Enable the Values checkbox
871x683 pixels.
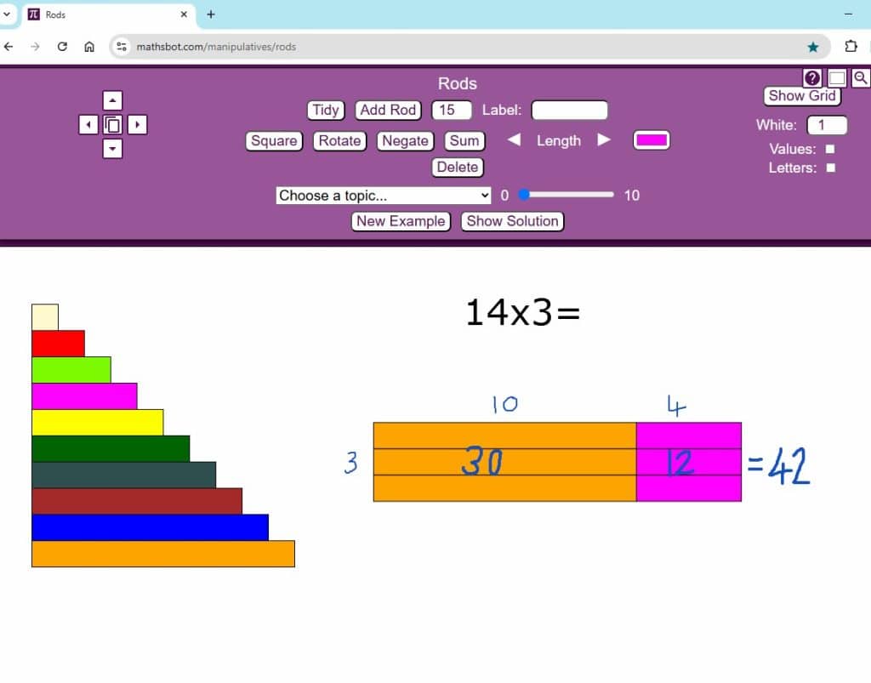pyautogui.click(x=829, y=148)
